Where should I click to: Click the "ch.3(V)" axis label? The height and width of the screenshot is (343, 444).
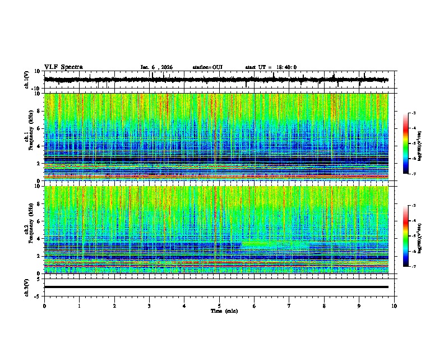point(27,288)
